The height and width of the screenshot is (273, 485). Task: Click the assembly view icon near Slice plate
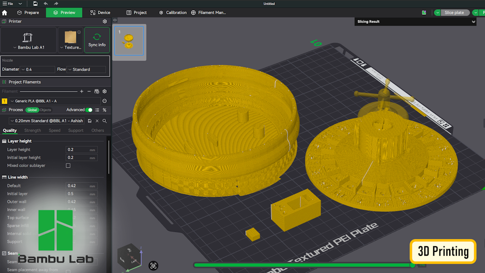click(424, 13)
